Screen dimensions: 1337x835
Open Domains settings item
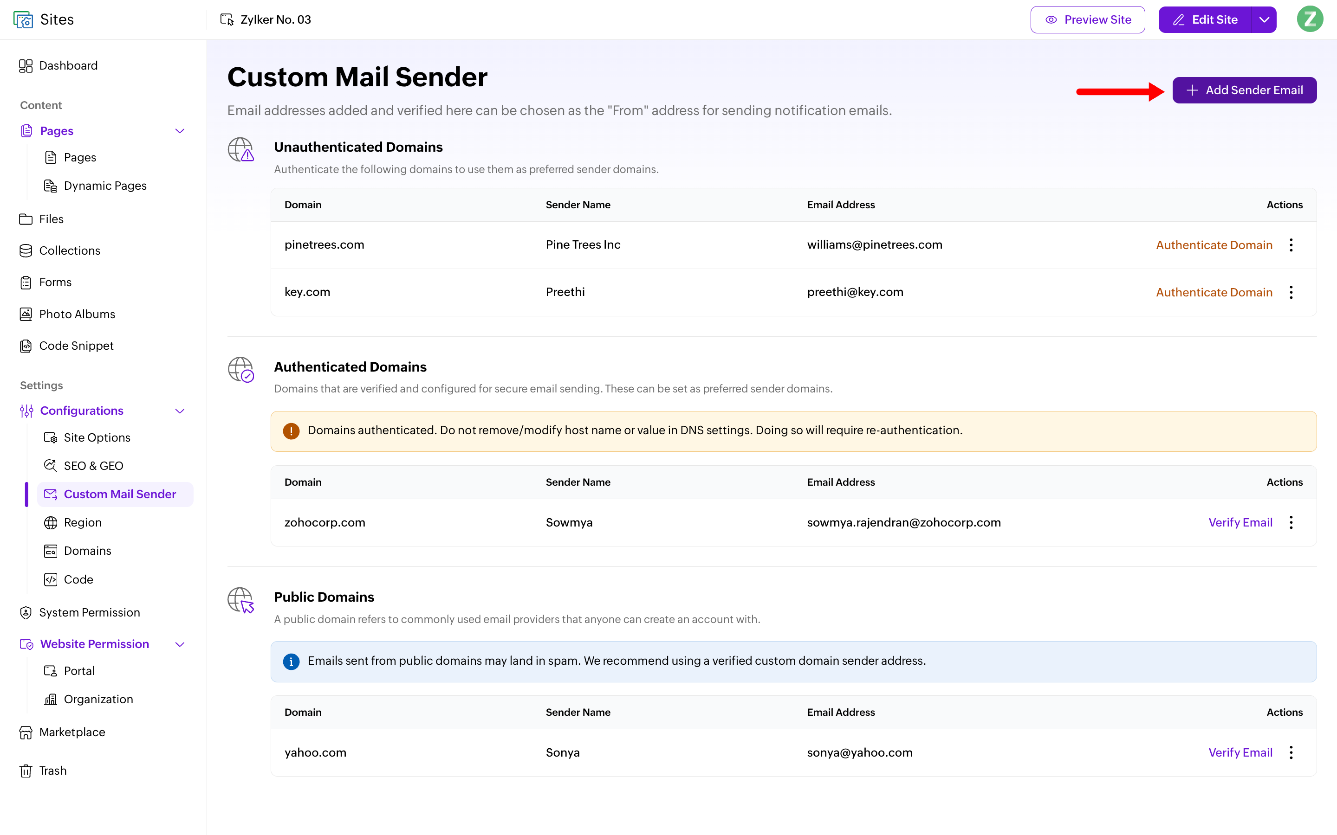point(87,551)
